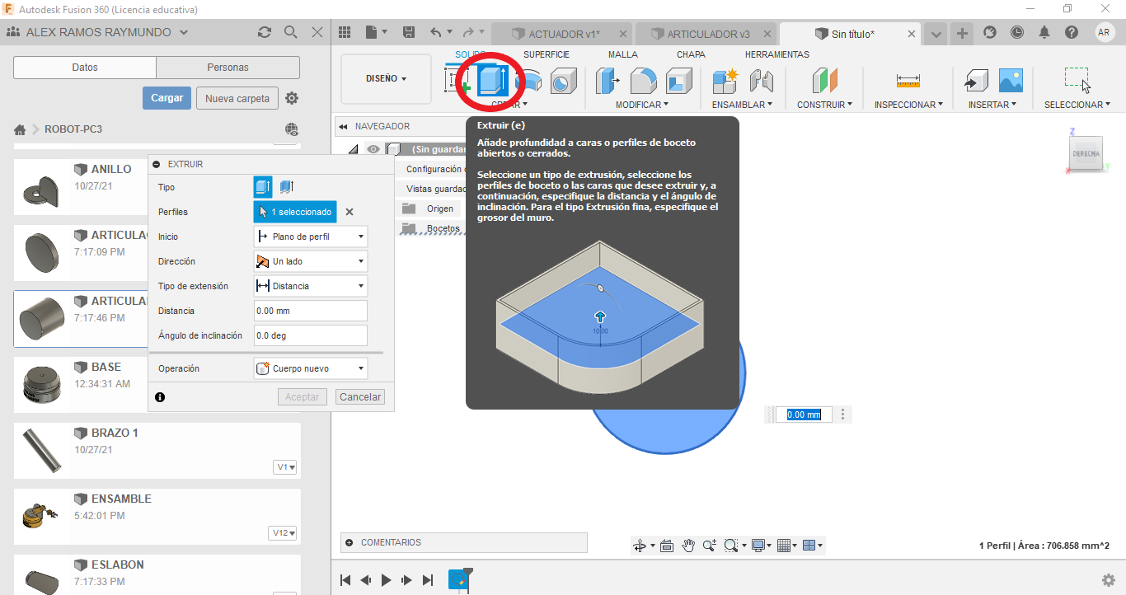Open the extensions icon in the top bar
The width and height of the screenshot is (1126, 595).
(x=990, y=32)
